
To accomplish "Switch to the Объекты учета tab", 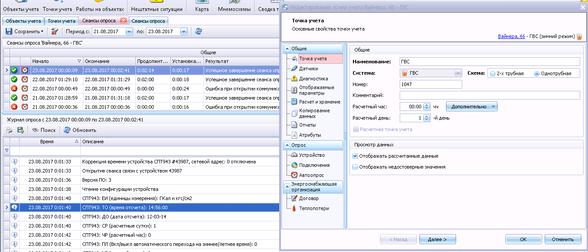I will point(24,21).
